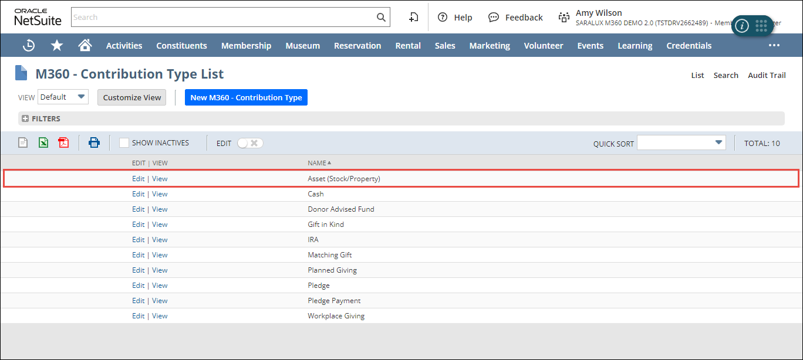Viewport: 803px width, 360px height.
Task: Open the Create New icon beside search
Action: point(414,17)
